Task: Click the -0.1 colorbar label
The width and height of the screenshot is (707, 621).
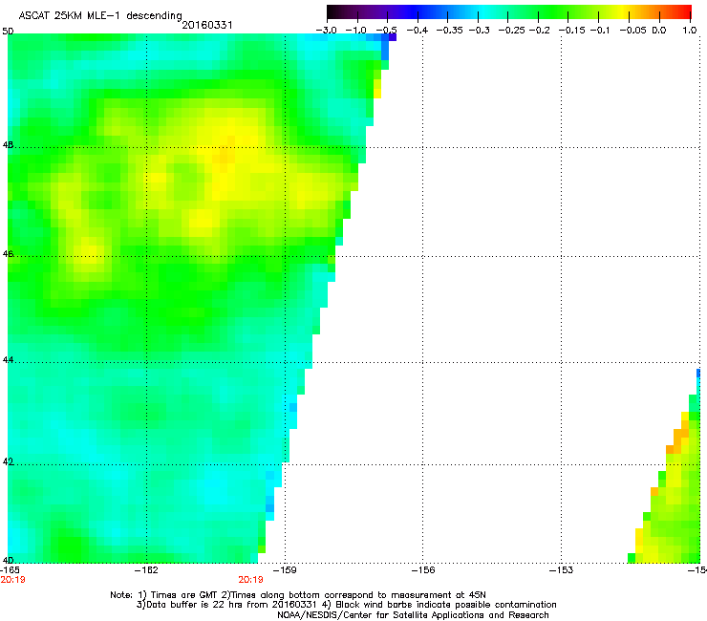Action: pos(600,31)
